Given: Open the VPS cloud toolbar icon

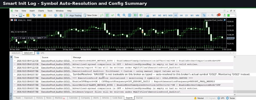Looking at the screenshot, I should [x=55, y=15].
